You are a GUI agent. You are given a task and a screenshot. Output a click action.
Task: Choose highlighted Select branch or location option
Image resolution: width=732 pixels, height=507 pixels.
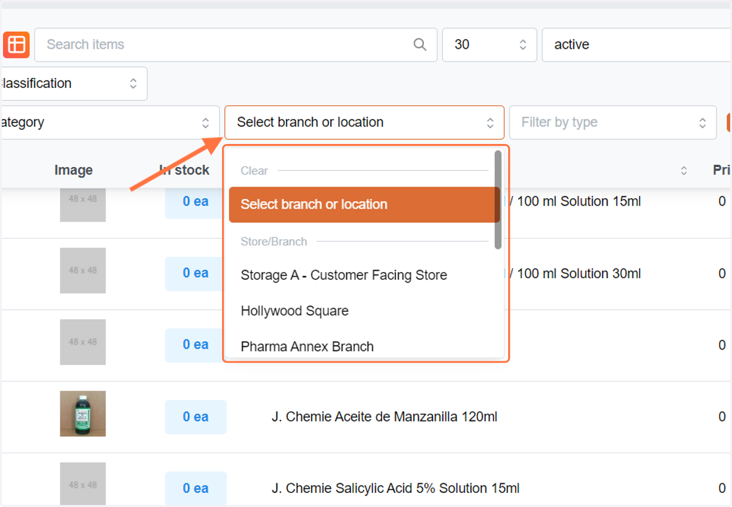point(364,204)
